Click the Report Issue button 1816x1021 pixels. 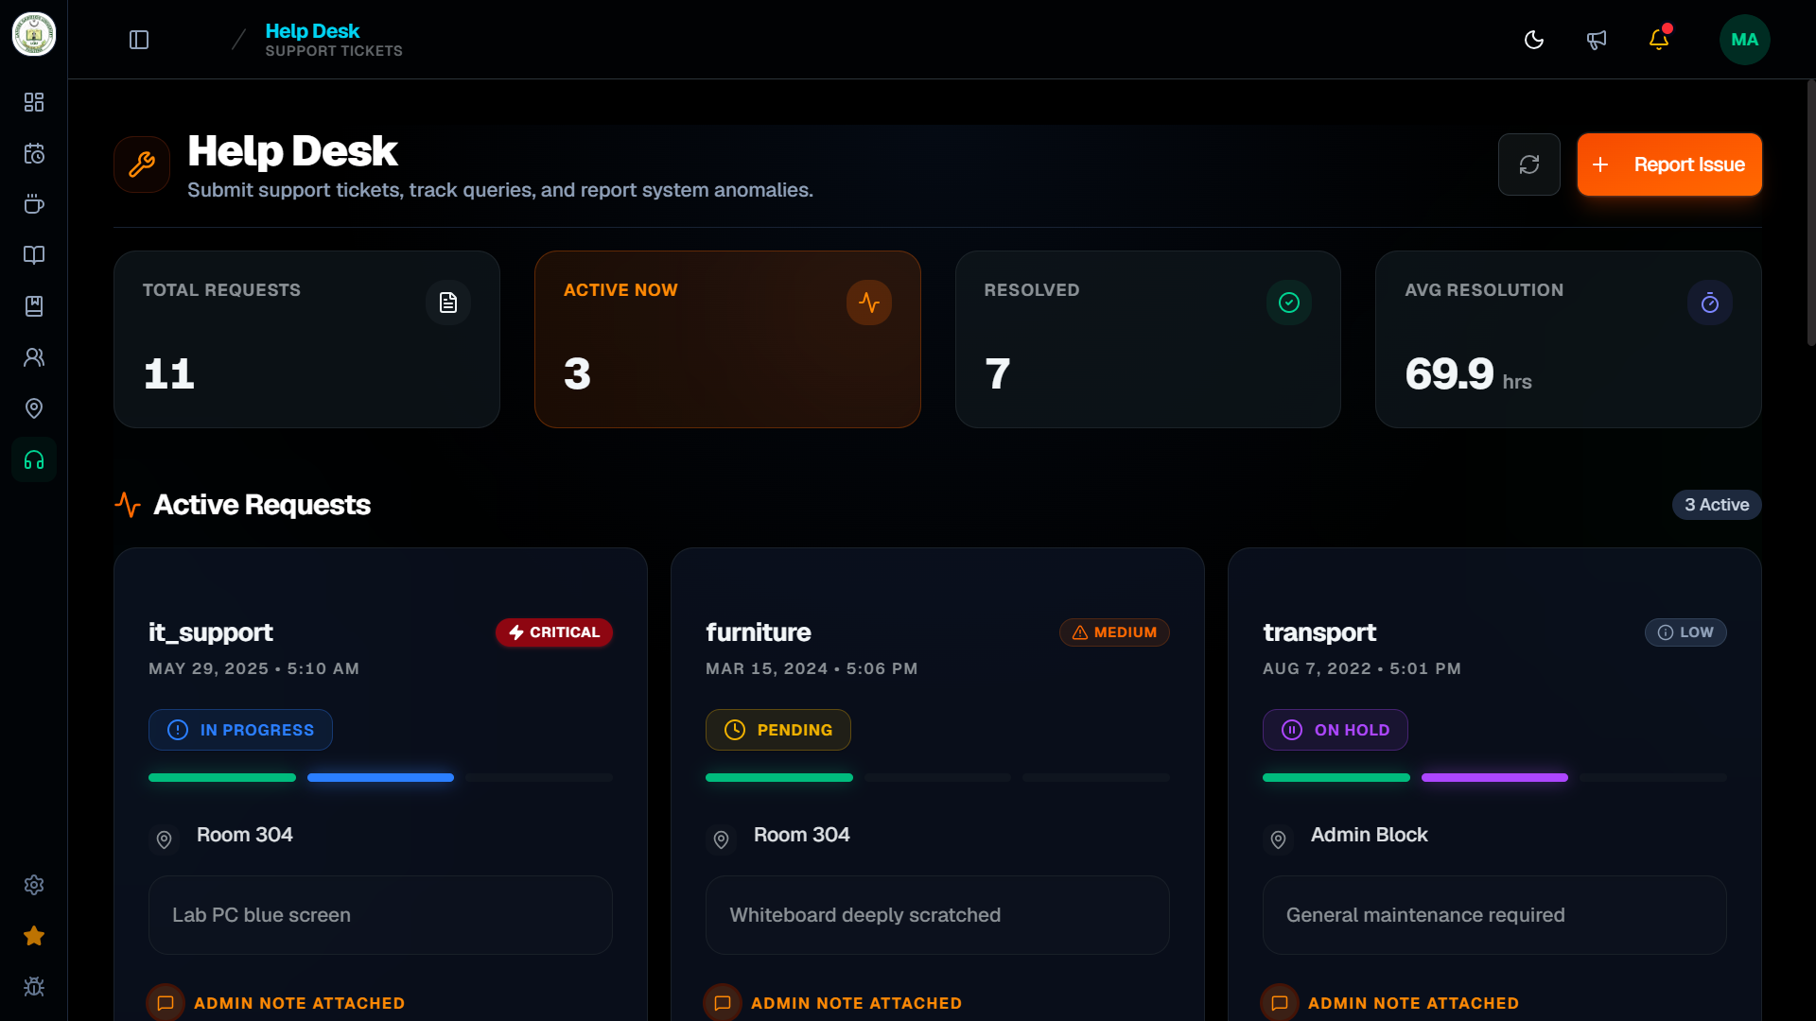tap(1669, 164)
